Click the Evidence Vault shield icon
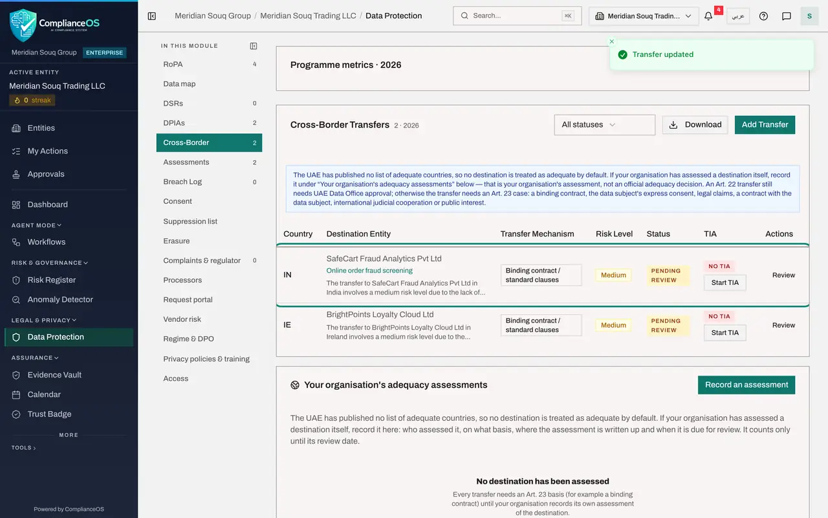This screenshot has height=518, width=828. pos(16,375)
